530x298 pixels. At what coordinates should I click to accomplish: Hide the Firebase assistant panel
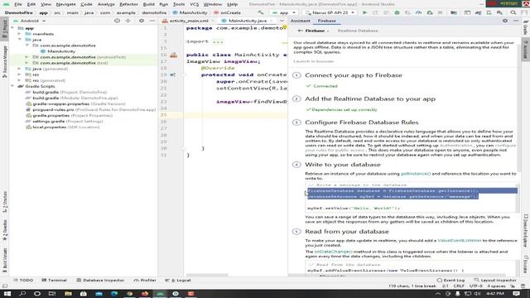tap(516, 21)
